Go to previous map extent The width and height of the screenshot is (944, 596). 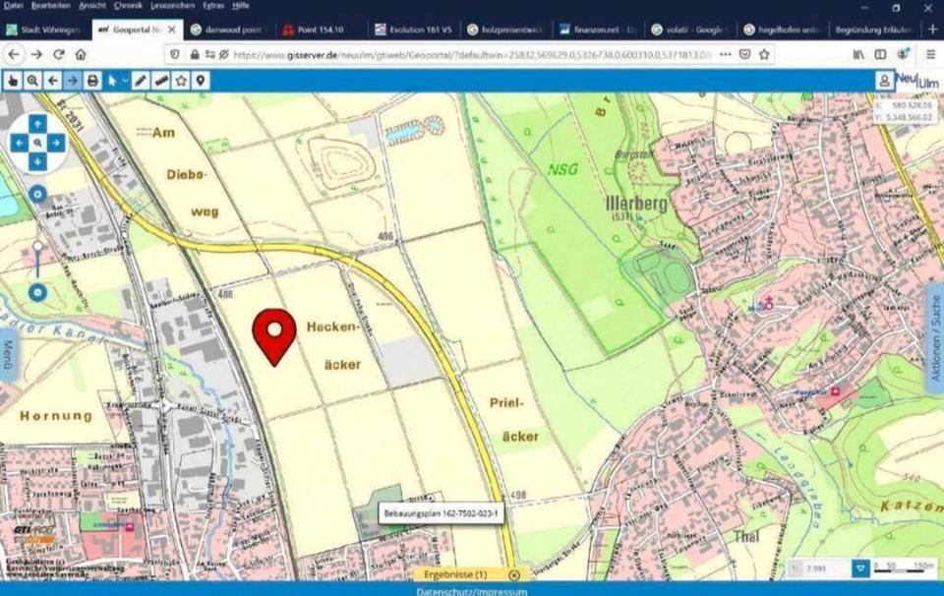[53, 81]
